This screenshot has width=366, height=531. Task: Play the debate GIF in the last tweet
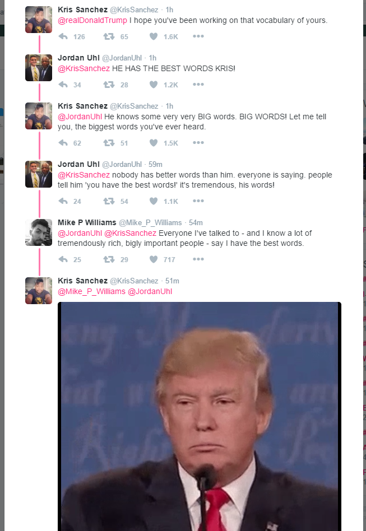[200, 416]
